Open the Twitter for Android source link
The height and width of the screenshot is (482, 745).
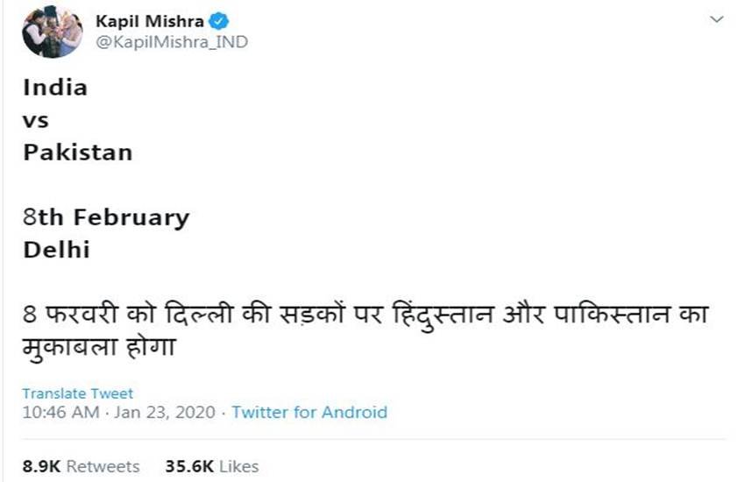(309, 412)
